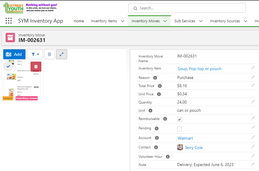Edit the Volunteer Hour field with pencil icon
The image size is (259, 171).
pyautogui.click(x=253, y=156)
